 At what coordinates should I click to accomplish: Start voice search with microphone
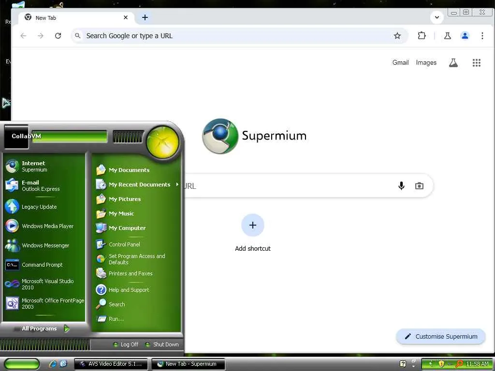click(401, 186)
